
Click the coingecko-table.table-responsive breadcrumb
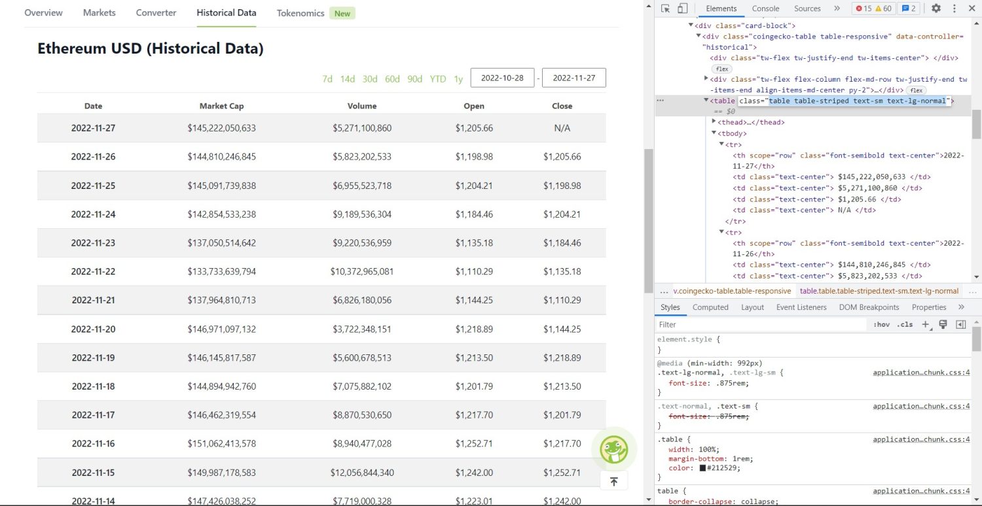click(732, 291)
